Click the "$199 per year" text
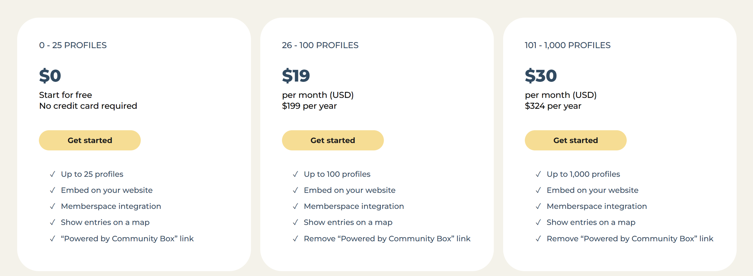 point(309,106)
